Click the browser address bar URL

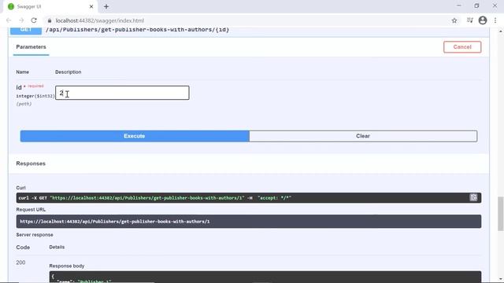pos(100,20)
